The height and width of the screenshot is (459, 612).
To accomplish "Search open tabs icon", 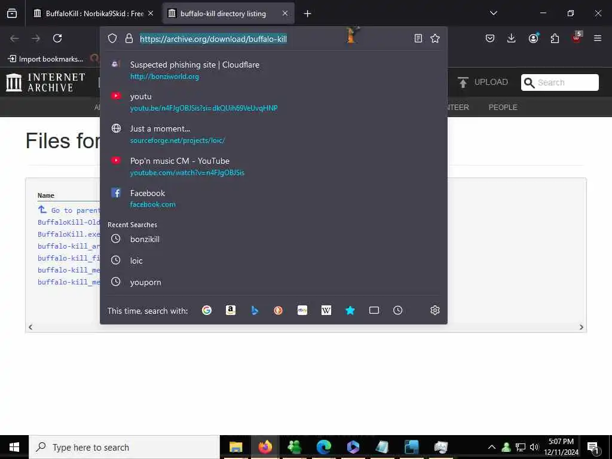I will (374, 310).
